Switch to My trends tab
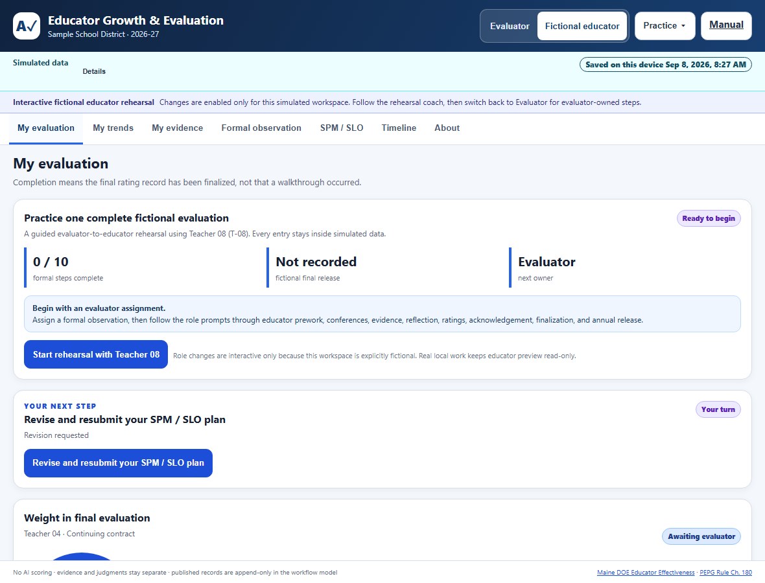The image size is (765, 583). [x=113, y=128]
